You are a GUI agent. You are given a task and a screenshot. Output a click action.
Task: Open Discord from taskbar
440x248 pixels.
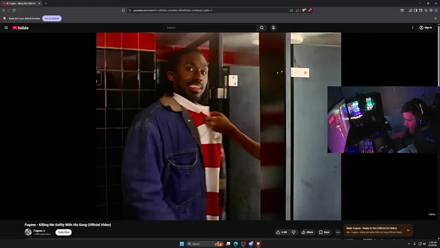coord(251,244)
